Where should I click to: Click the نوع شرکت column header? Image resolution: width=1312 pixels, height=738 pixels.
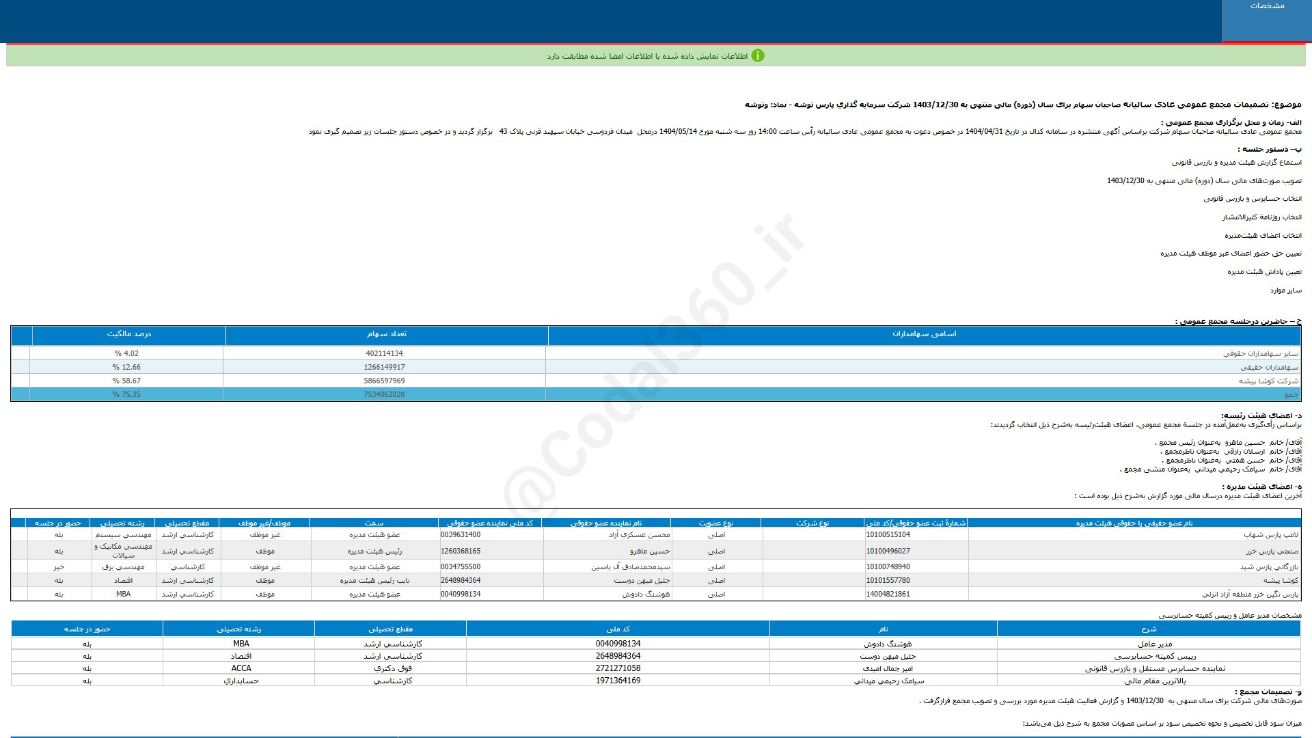812,523
